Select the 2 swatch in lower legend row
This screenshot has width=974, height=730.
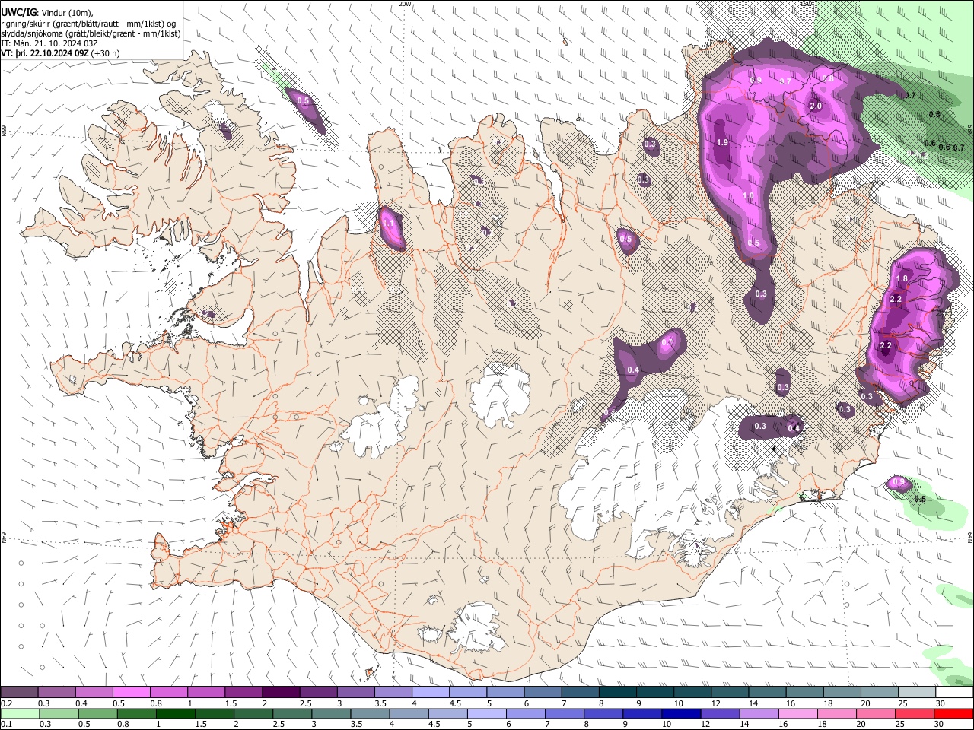point(253,713)
